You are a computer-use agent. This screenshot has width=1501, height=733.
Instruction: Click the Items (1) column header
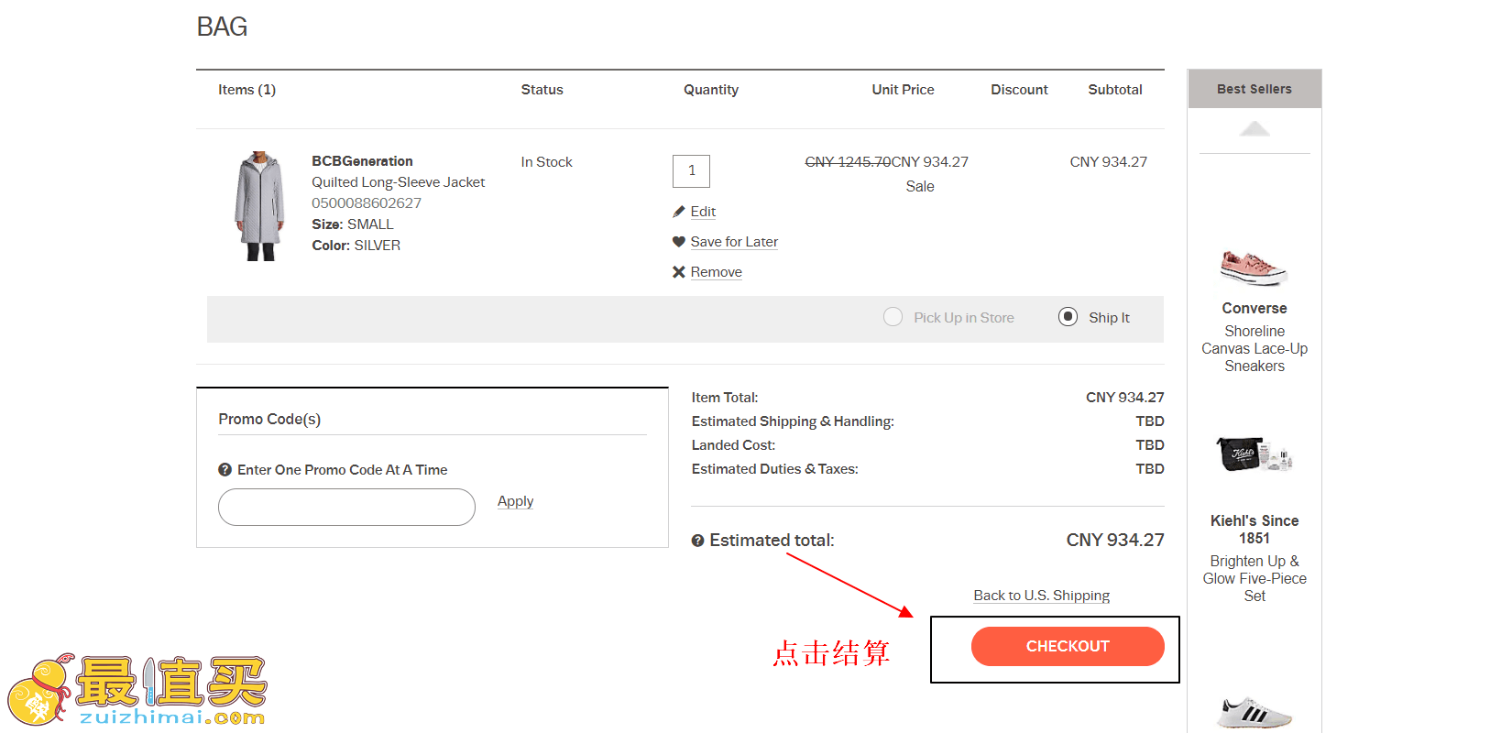(x=247, y=90)
